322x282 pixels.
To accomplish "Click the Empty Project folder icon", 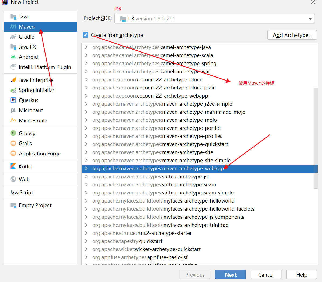I will tap(13, 205).
